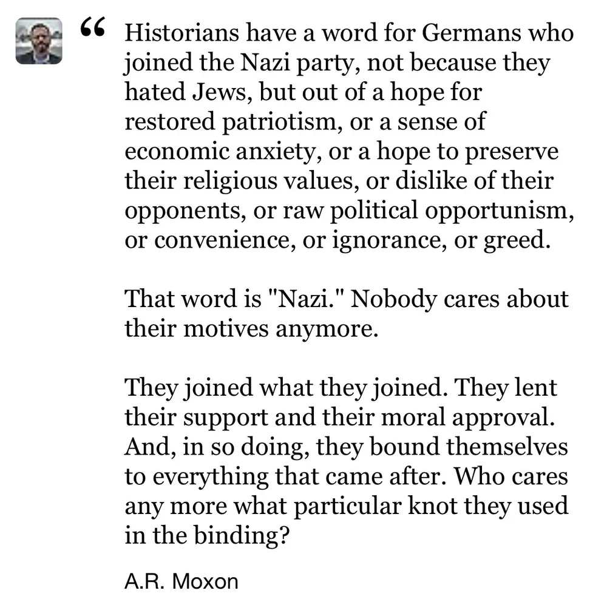Click the line "their religious values, or dislike of their"
607x599 pixels.
(x=340, y=181)
